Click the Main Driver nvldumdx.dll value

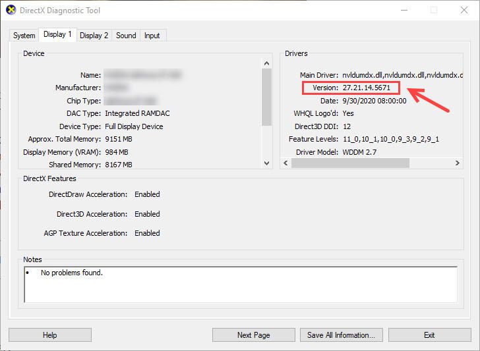point(402,75)
